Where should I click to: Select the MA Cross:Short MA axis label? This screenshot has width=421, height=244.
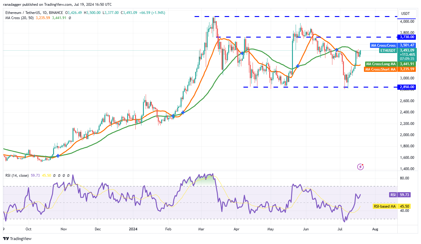(380, 69)
